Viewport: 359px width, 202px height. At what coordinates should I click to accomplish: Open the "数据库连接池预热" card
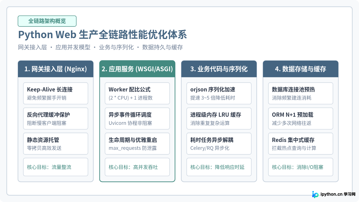click(x=301, y=93)
